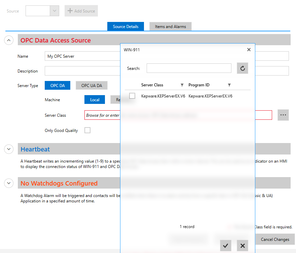Filter the Program ID column
Screen dimensions: 296x253
229,85
